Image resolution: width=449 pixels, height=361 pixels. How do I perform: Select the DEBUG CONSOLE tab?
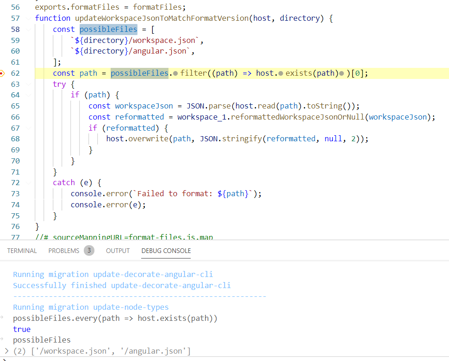point(166,251)
